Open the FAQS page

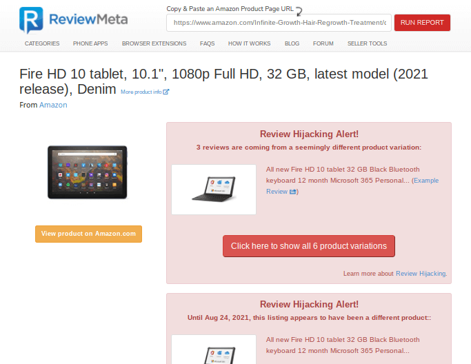click(208, 43)
